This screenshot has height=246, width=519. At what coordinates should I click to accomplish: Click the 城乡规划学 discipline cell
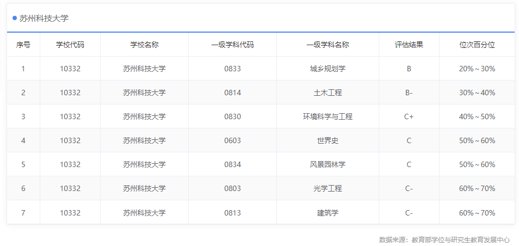coord(328,69)
